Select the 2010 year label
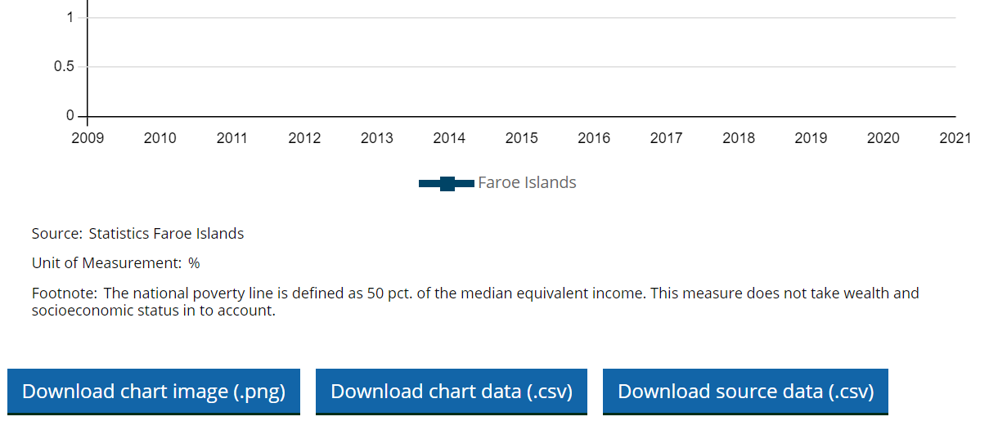The height and width of the screenshot is (430, 998). coord(160,138)
